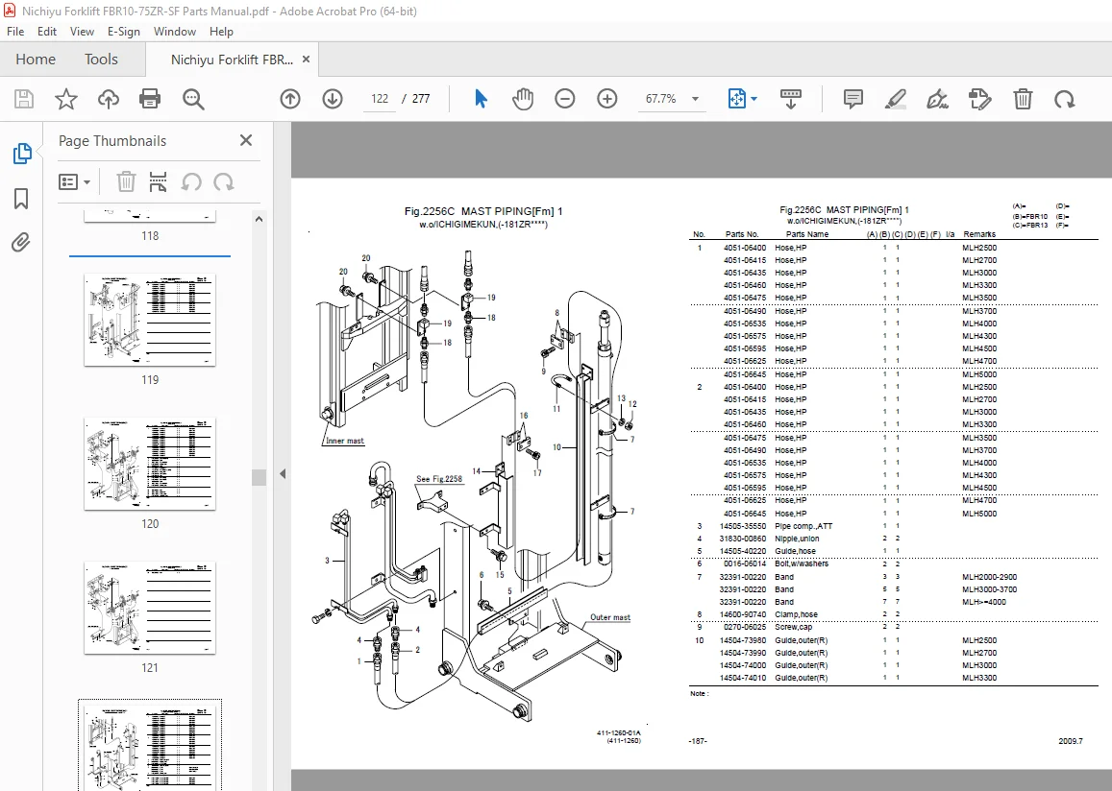The height and width of the screenshot is (791, 1112).
Task: Activate the hand pan tool
Action: click(523, 99)
